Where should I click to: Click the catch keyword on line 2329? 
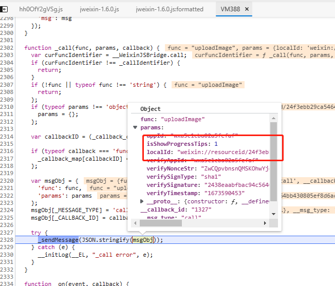46,247
